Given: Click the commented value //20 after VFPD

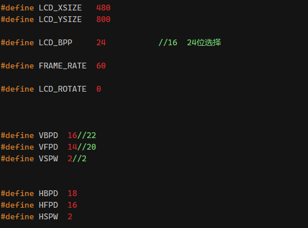Looking at the screenshot, I should [86, 147].
